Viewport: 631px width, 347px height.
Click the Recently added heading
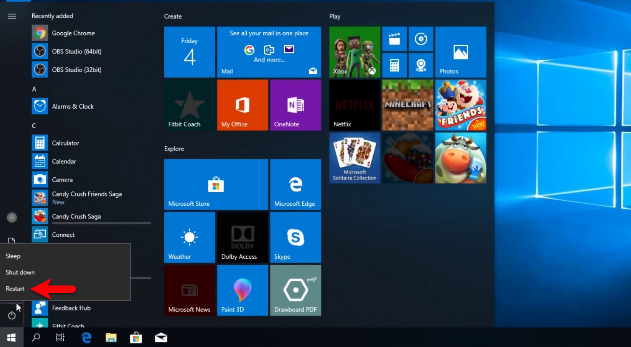pyautogui.click(x=52, y=16)
